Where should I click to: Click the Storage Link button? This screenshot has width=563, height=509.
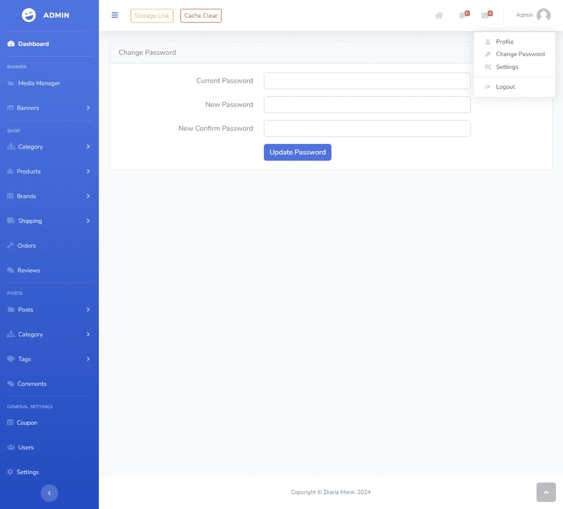(152, 15)
